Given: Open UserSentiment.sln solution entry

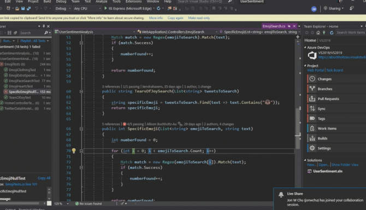Looking at the screenshot, I should [x=327, y=171].
